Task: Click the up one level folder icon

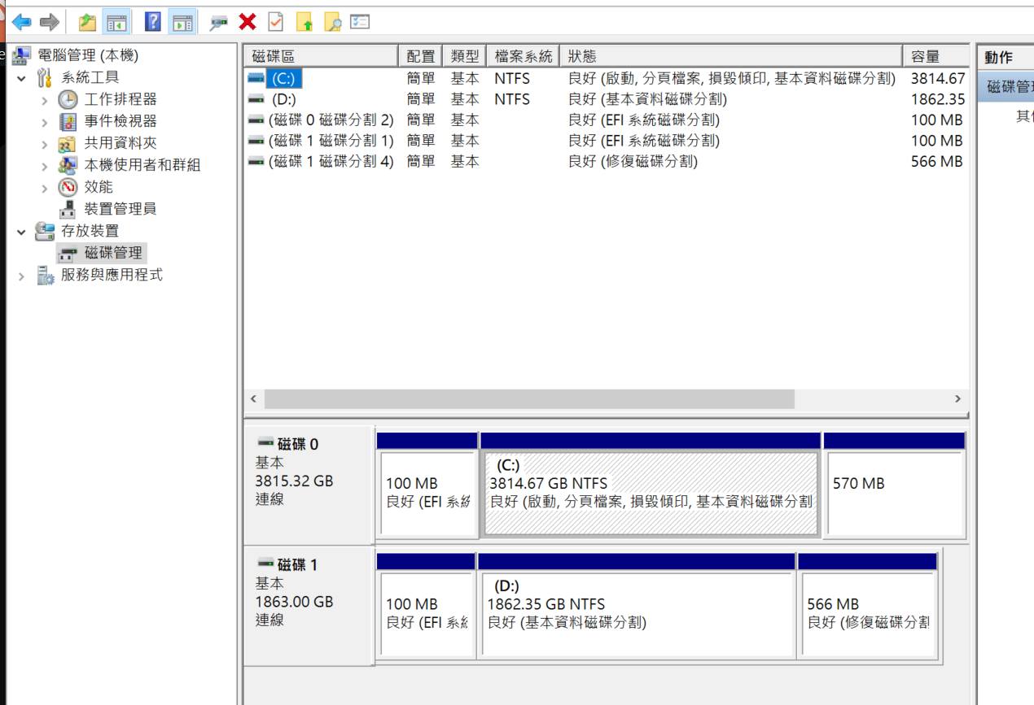Action: click(x=88, y=22)
